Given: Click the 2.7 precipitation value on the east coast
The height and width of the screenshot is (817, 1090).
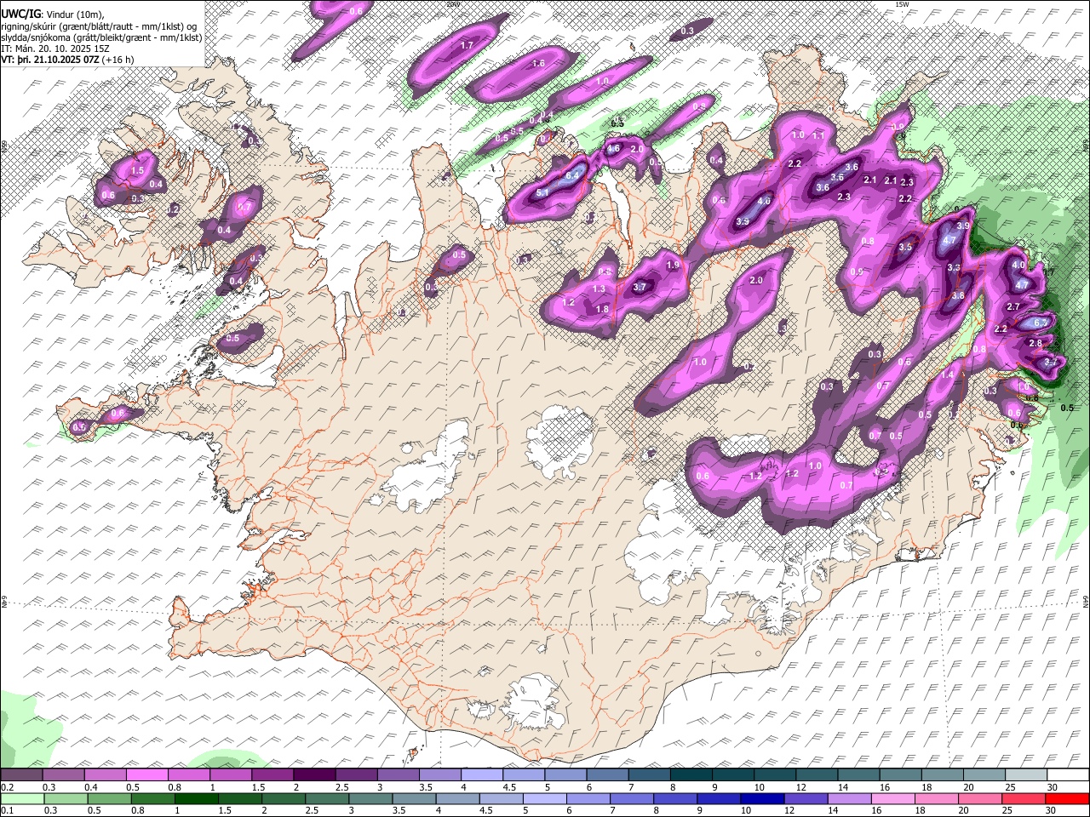Looking at the screenshot, I should (x=1013, y=307).
